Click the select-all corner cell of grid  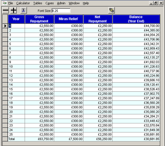pyautogui.click(x=5, y=19)
